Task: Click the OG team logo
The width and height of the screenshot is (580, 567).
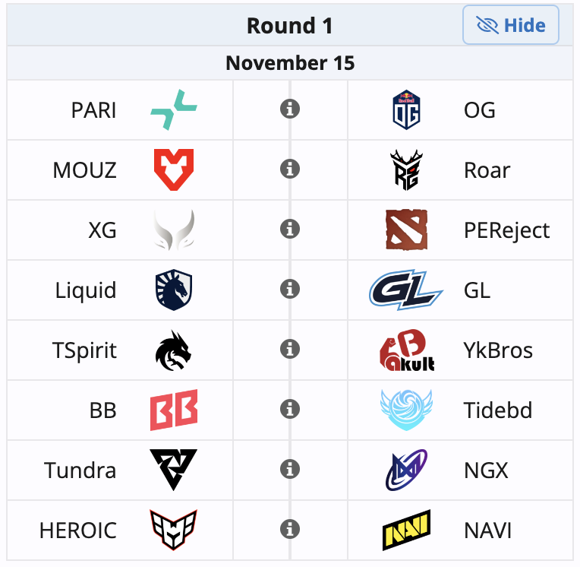Action: 406,110
